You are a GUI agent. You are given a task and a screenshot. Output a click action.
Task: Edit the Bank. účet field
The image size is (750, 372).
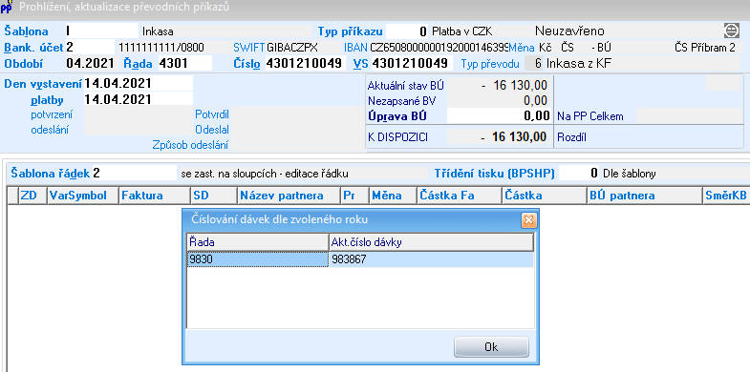coord(90,48)
